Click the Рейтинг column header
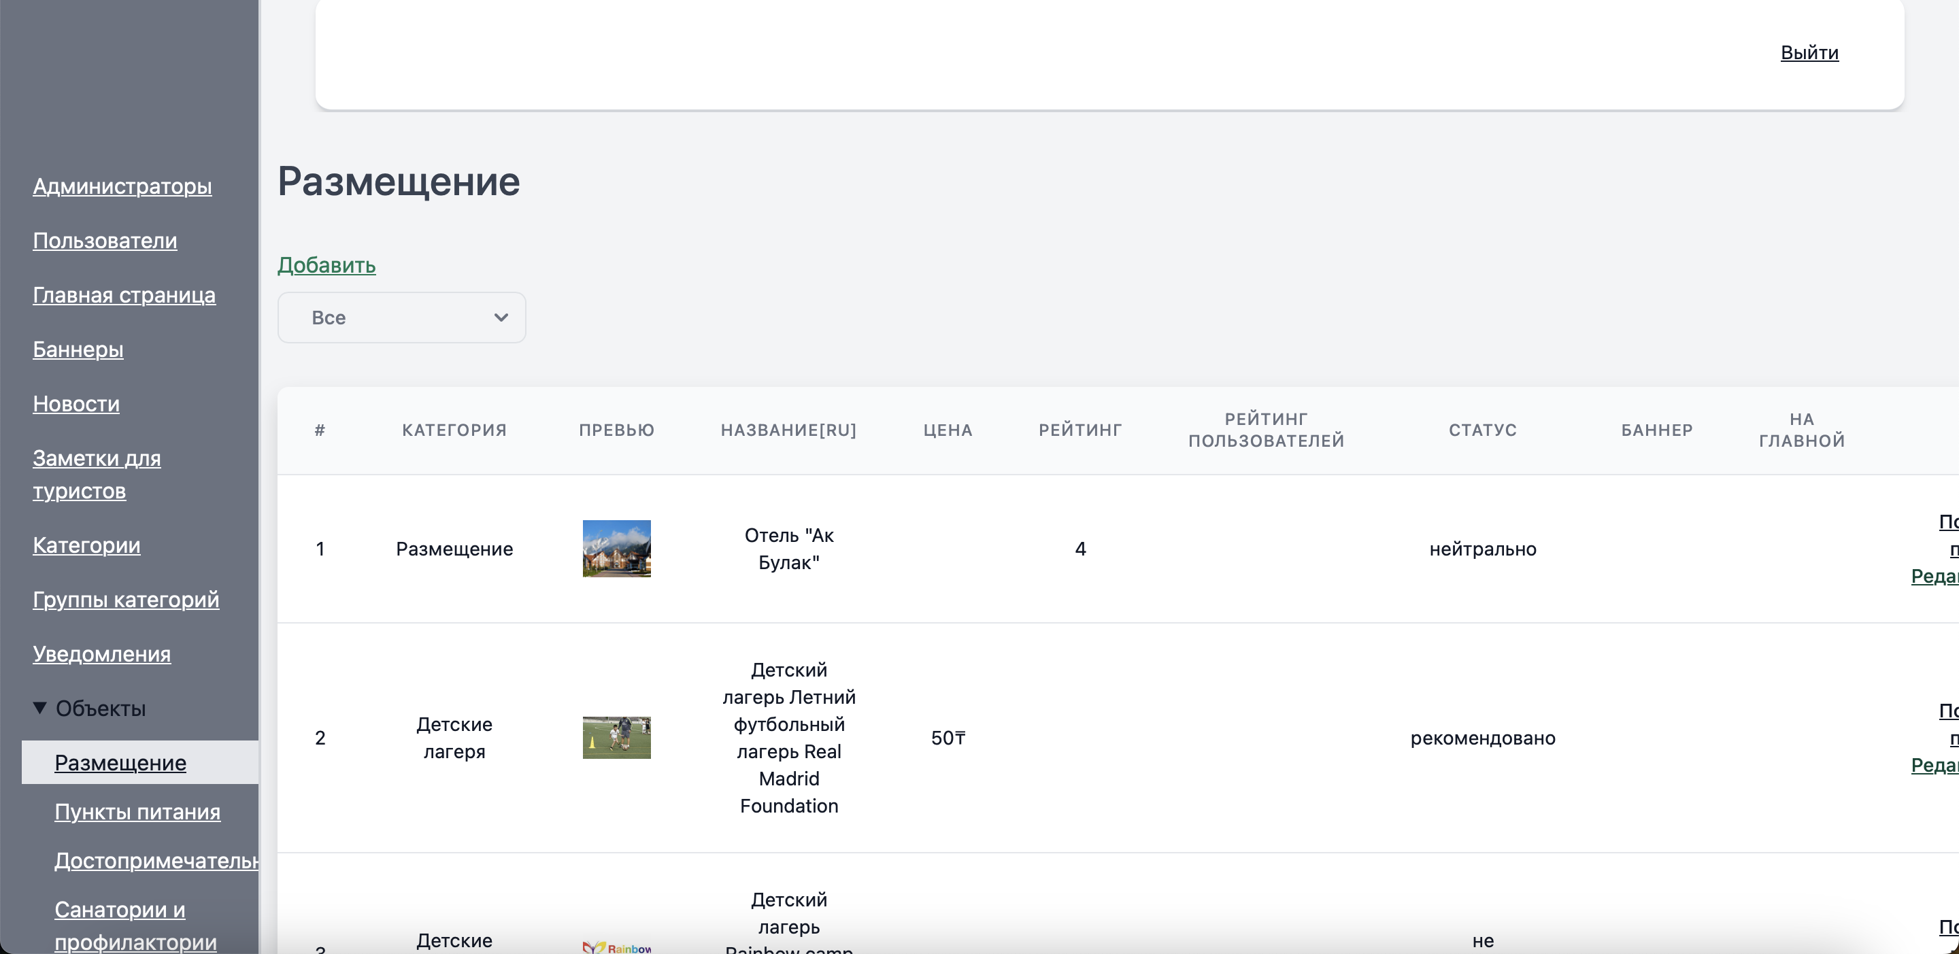This screenshot has height=954, width=1959. click(x=1080, y=430)
